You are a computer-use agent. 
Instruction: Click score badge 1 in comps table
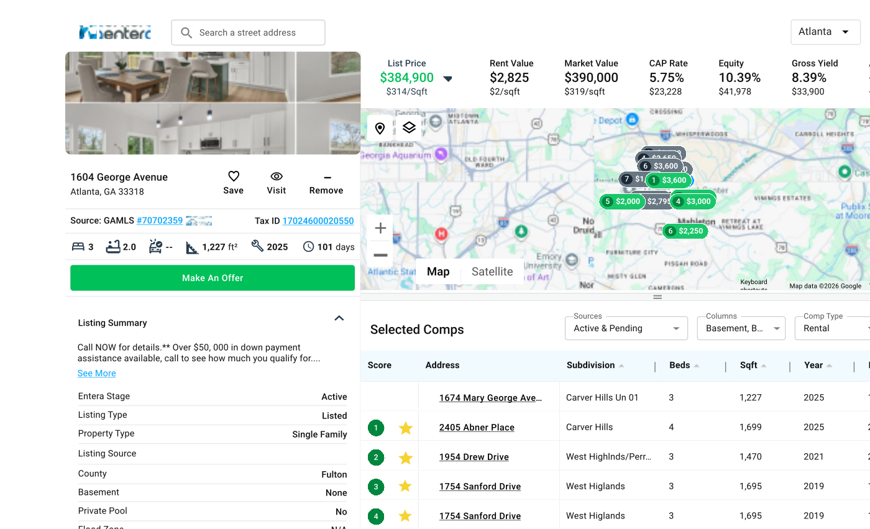376,428
